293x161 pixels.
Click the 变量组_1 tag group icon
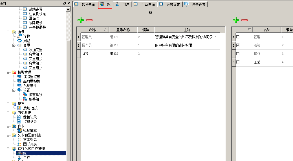coord(25,54)
